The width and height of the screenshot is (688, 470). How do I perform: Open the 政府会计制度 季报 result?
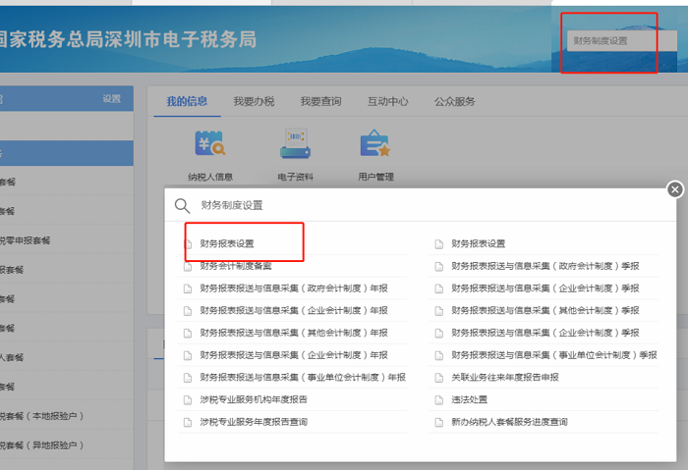pos(545,266)
